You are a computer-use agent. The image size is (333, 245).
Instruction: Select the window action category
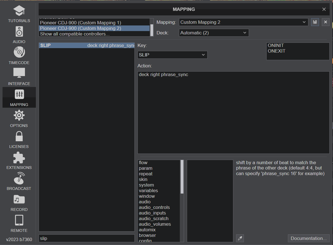tap(159, 196)
